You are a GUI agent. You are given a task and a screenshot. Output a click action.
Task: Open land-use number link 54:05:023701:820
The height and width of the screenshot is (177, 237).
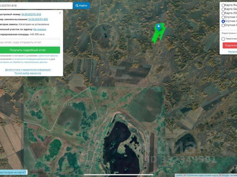coord(38,20)
